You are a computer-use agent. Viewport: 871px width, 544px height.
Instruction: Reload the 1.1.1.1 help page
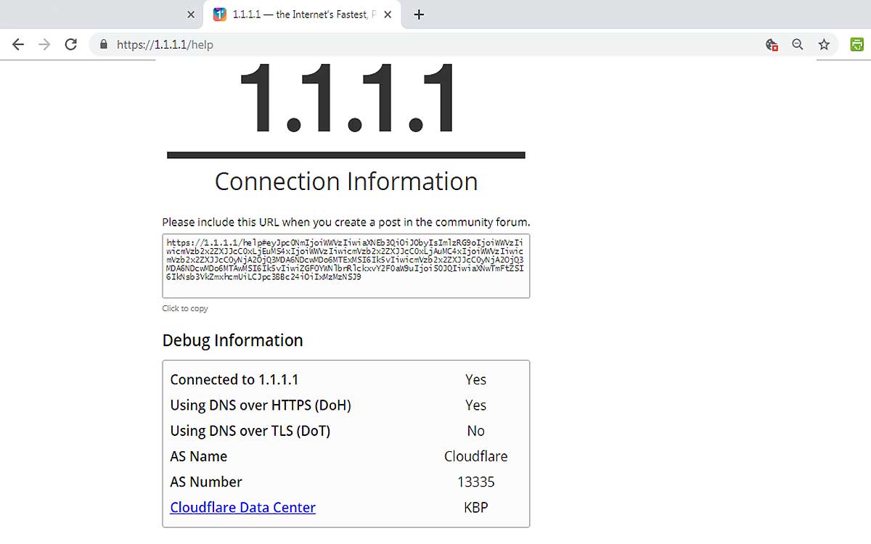[70, 44]
